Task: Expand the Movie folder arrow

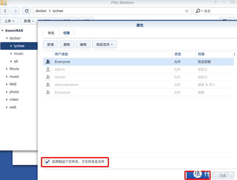Action: click(7, 69)
